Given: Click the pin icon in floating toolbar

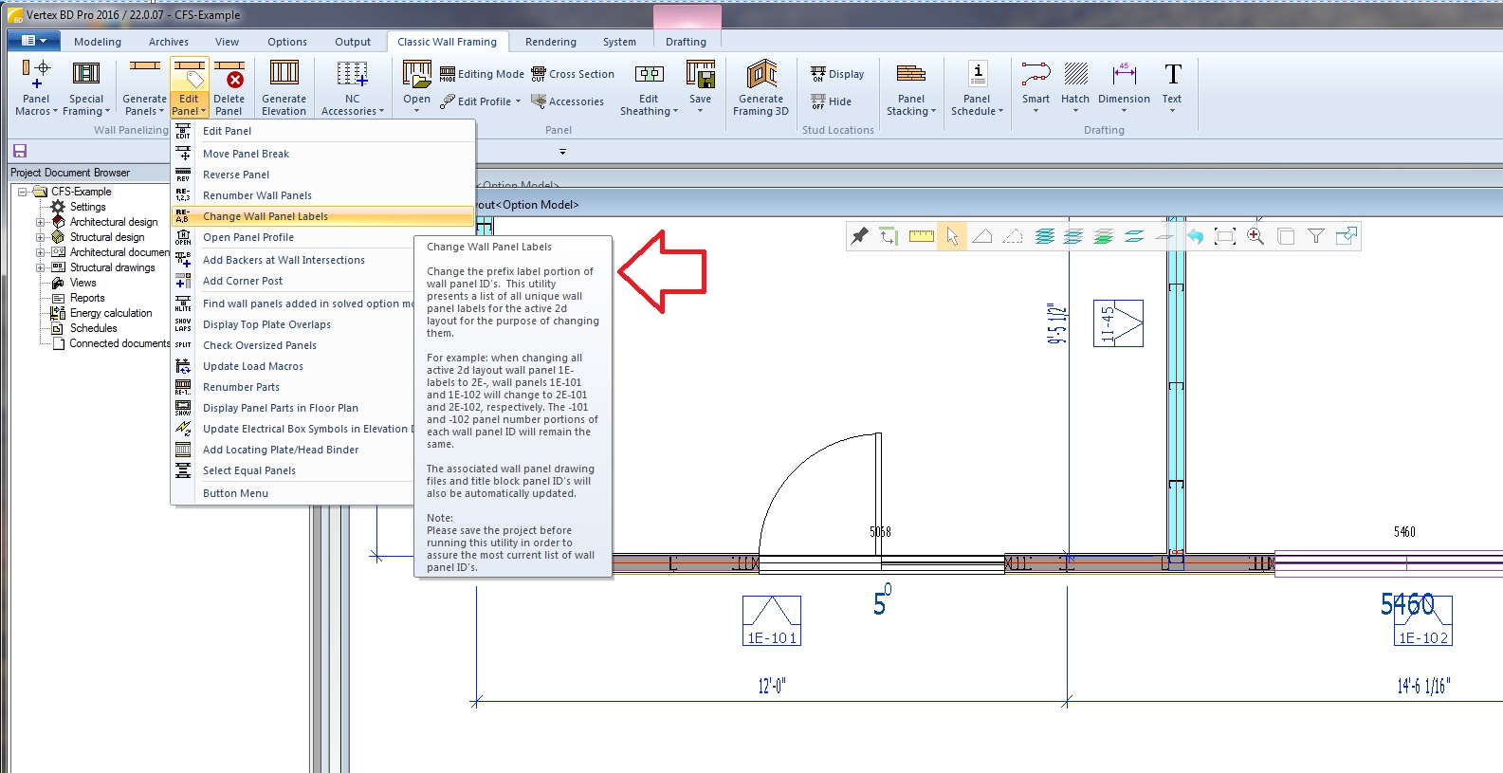Looking at the screenshot, I should pos(859,236).
